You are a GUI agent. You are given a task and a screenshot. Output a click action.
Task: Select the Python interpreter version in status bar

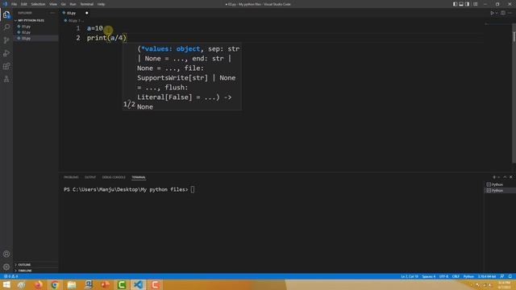click(487, 276)
